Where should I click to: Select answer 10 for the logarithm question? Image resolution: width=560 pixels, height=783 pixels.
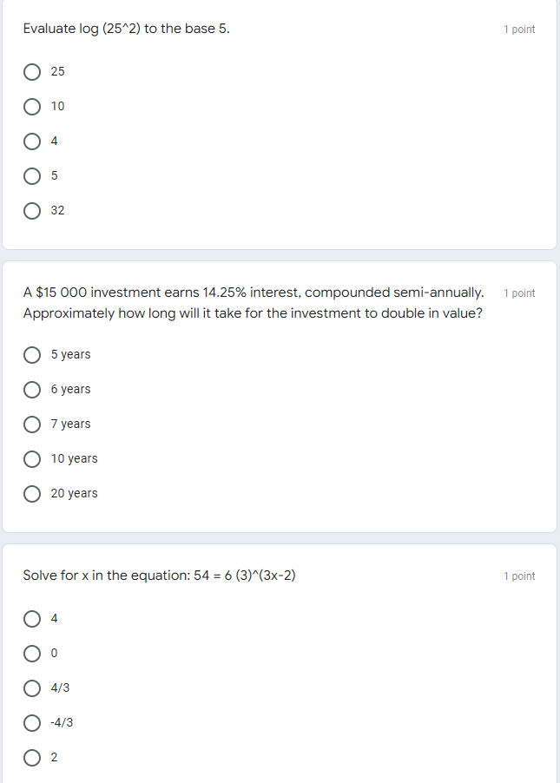coord(32,106)
